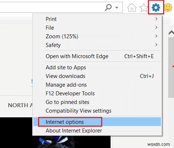Select Zoom (125%) menu item
Screen dimensions: 174x148
(x=97, y=36)
